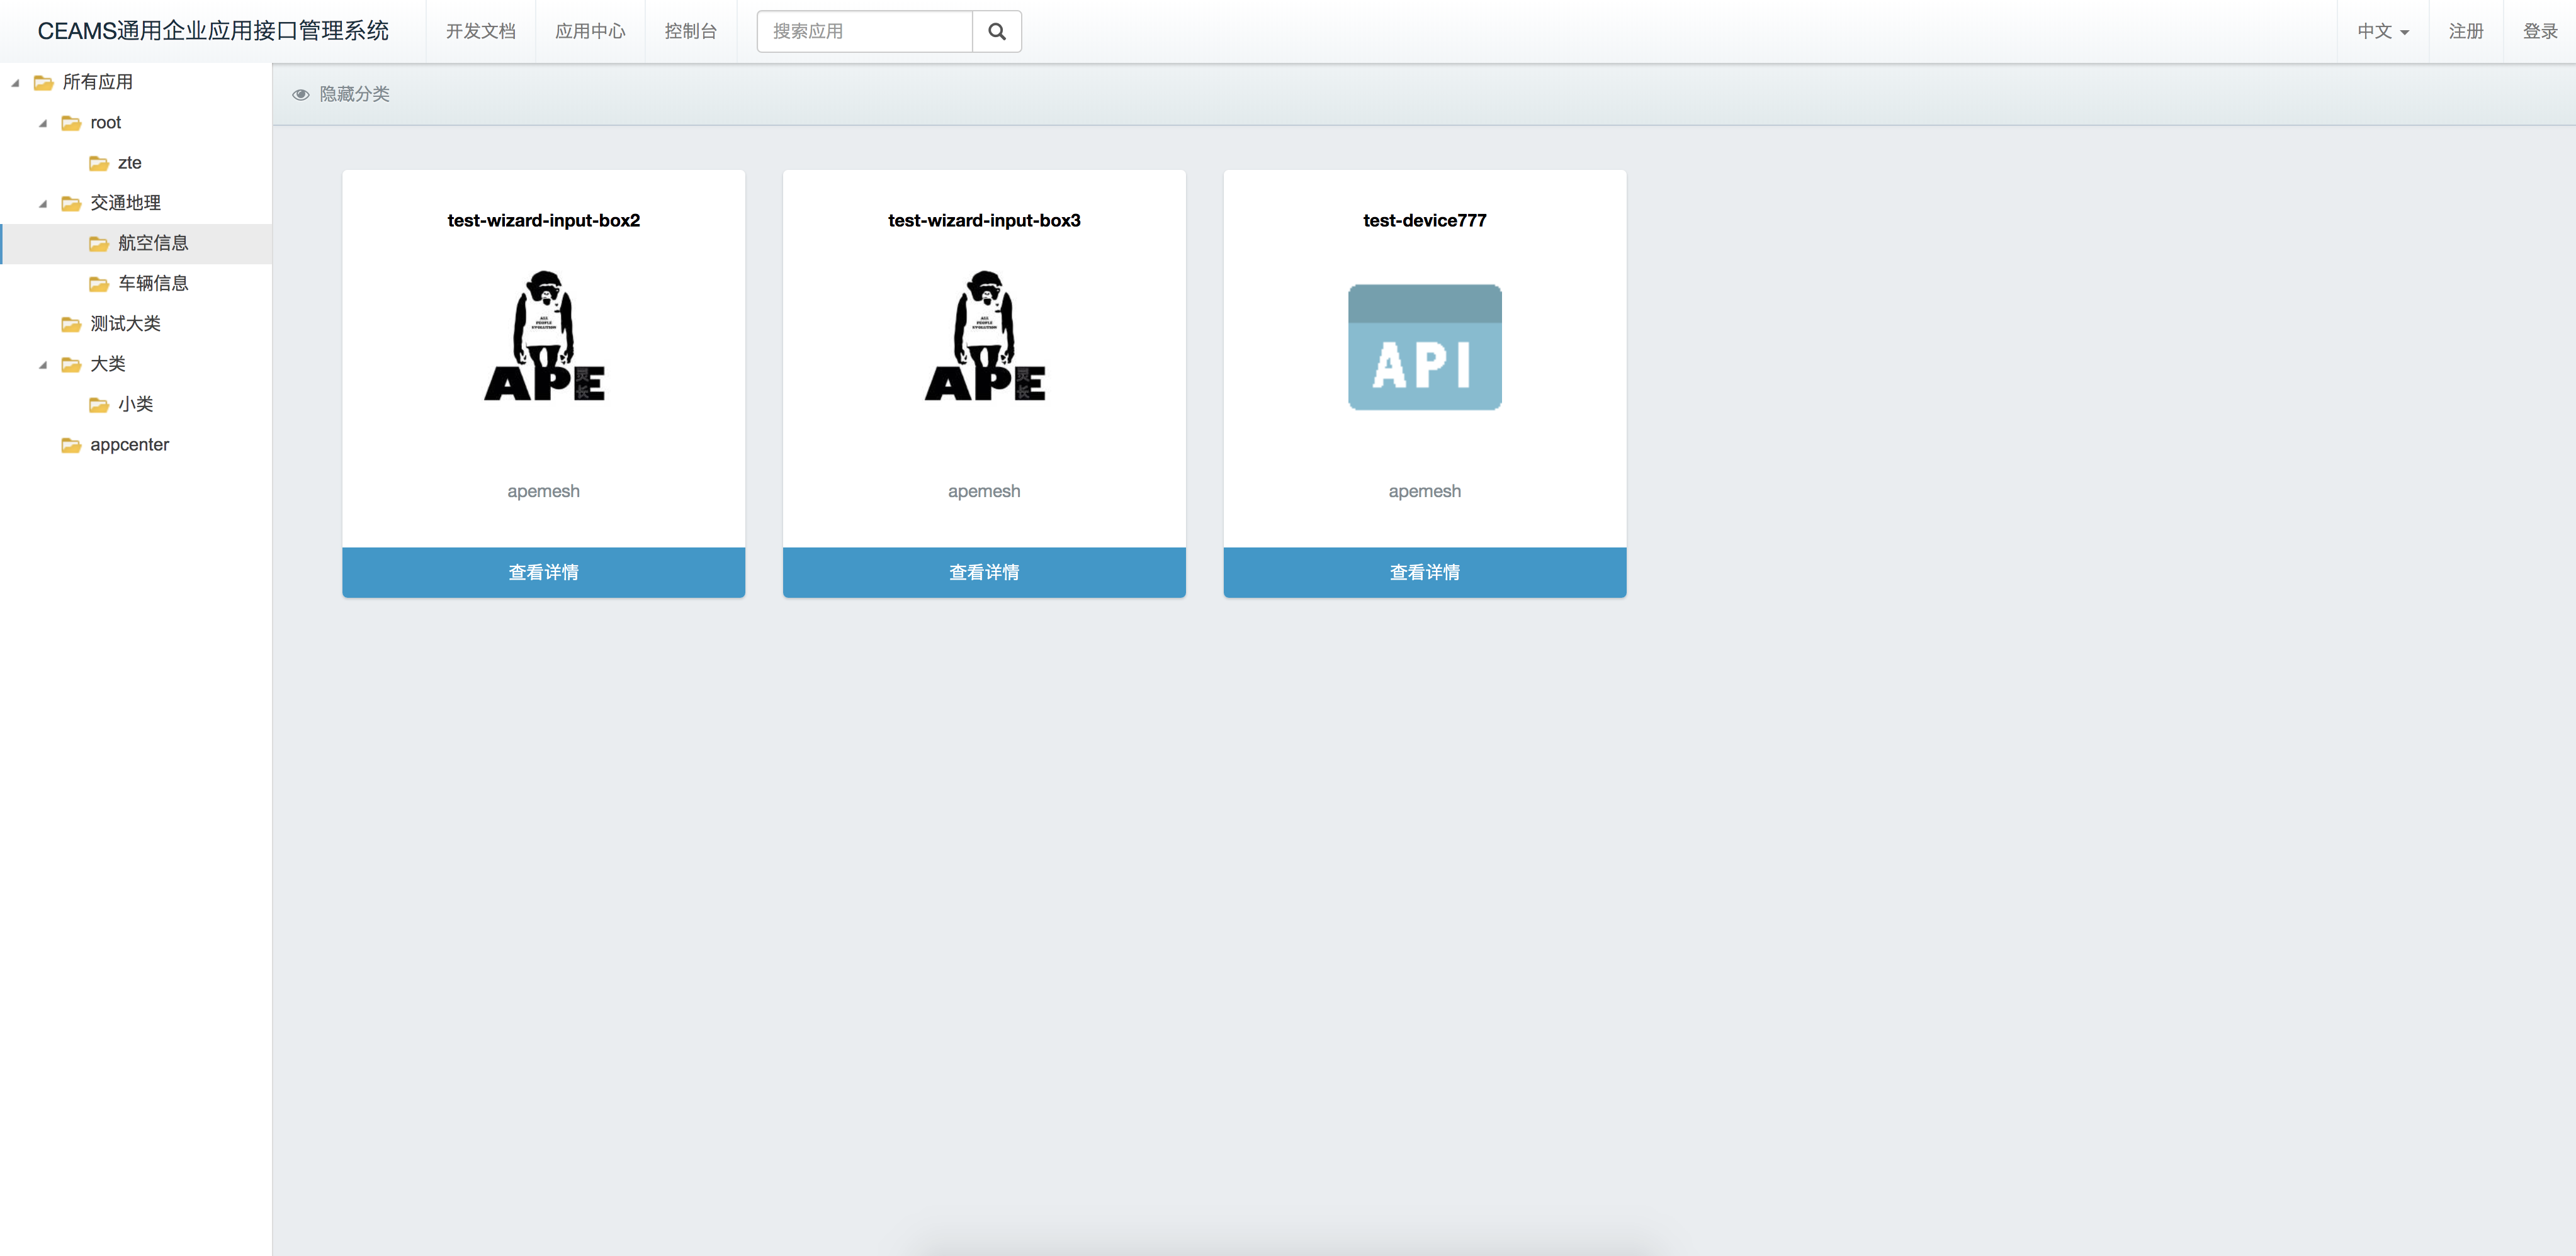Open 控制台 in the navbar

(x=691, y=31)
